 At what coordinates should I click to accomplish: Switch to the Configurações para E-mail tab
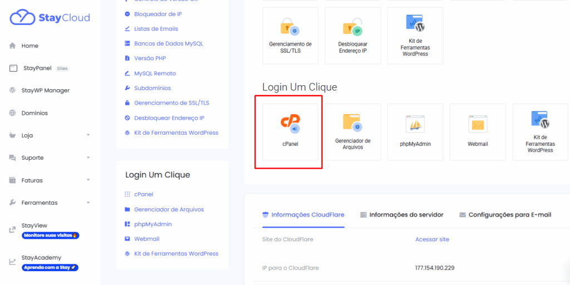pos(505,214)
